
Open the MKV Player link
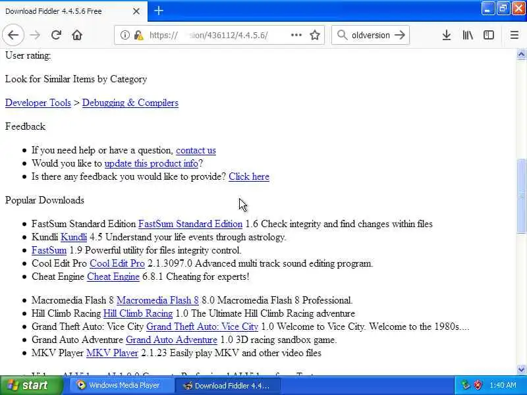(x=112, y=353)
